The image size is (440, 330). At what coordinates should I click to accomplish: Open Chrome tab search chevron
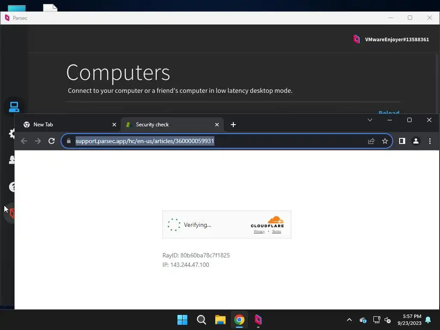tap(370, 120)
